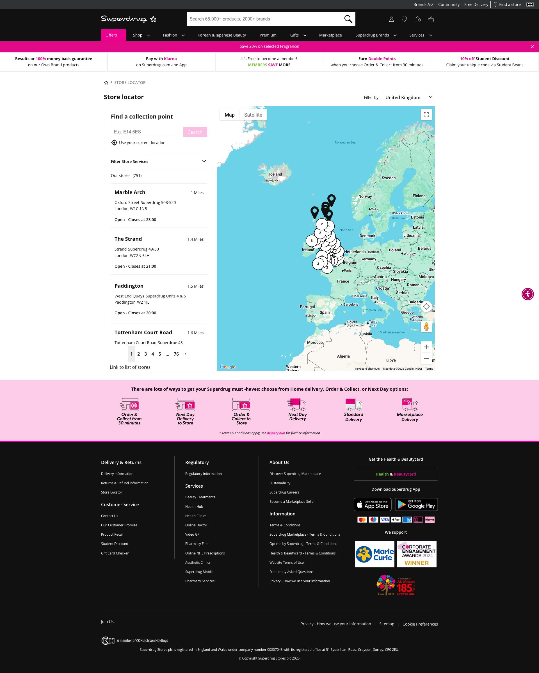Expand the Superdrug Brands menu chevron
This screenshot has height=673, width=539.
pyautogui.click(x=395, y=35)
